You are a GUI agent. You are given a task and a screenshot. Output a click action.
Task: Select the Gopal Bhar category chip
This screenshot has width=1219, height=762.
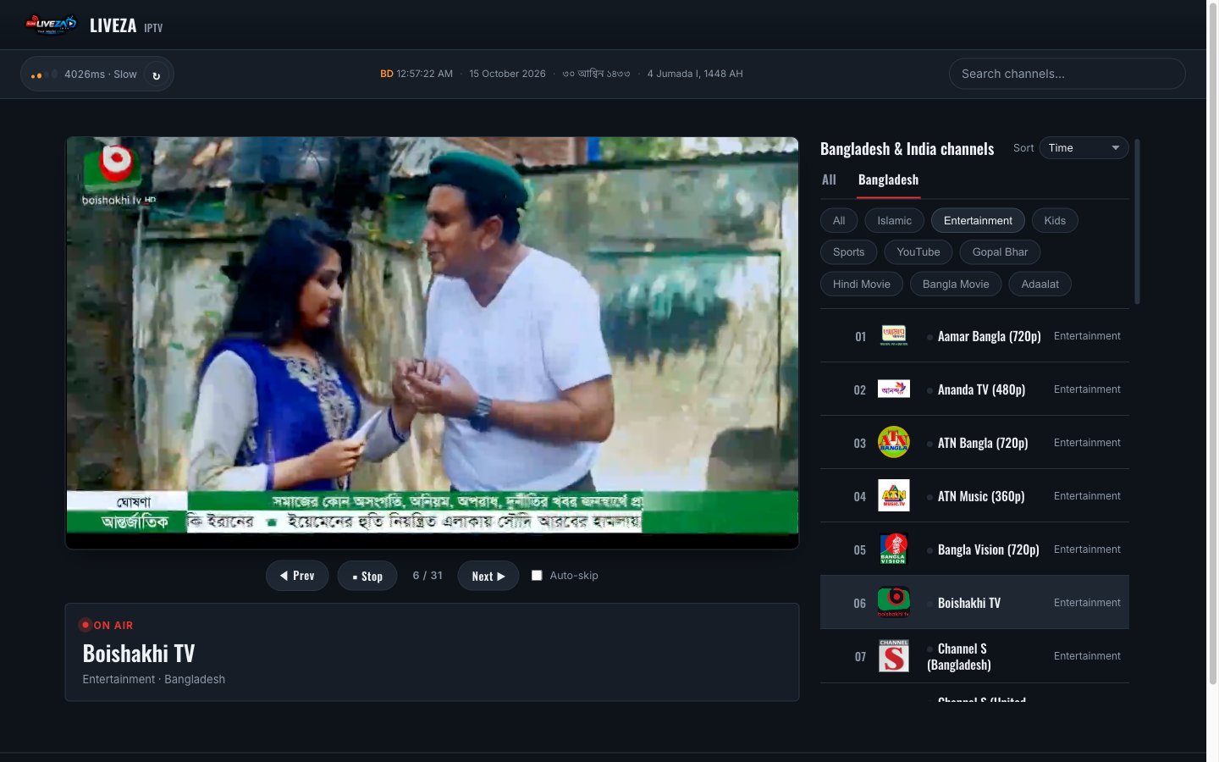click(x=1000, y=252)
